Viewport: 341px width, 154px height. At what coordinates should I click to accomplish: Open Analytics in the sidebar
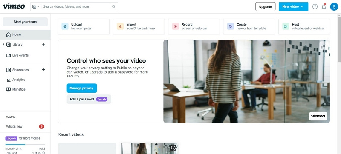coord(19,80)
